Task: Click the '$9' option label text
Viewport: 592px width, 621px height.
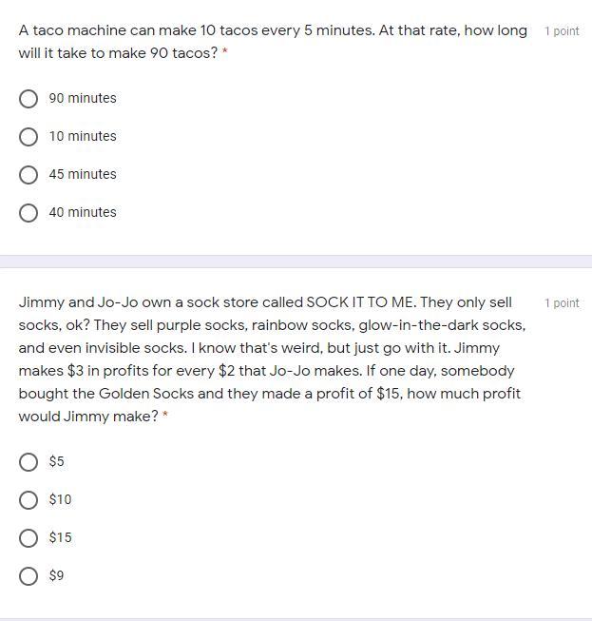Action: [57, 576]
